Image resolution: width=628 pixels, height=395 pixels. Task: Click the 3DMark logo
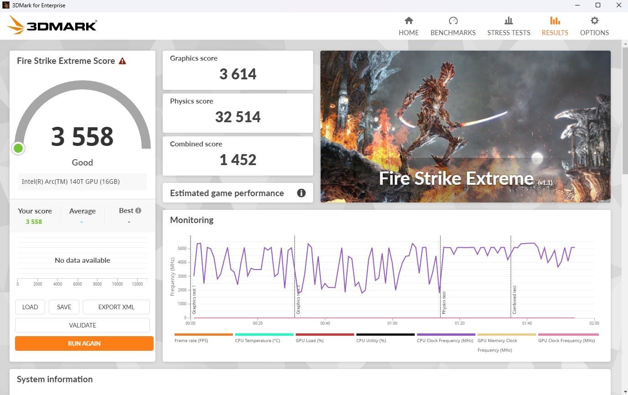click(52, 25)
